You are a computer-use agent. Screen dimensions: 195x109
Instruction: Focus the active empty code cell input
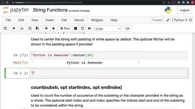coord(108,73)
